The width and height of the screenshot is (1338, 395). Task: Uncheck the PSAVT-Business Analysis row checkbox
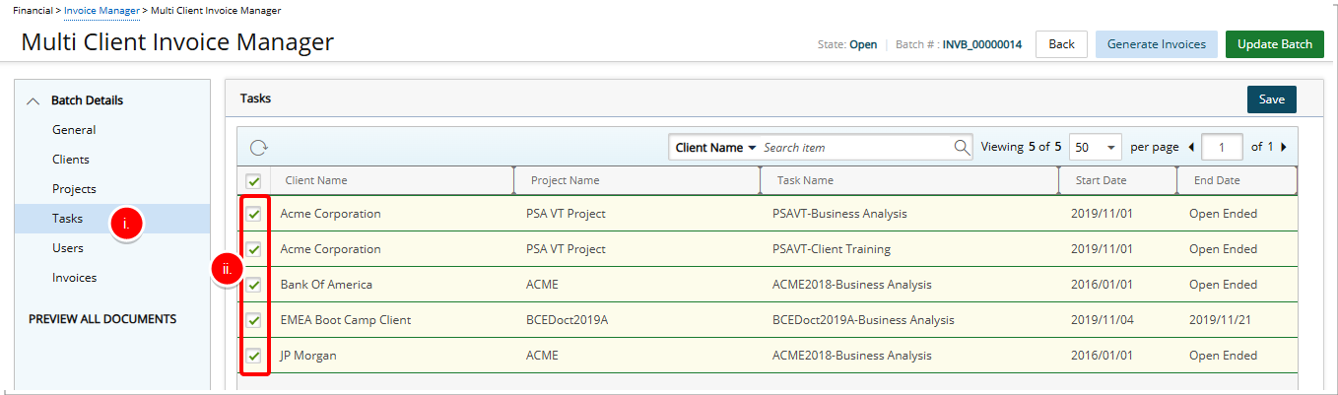point(254,214)
